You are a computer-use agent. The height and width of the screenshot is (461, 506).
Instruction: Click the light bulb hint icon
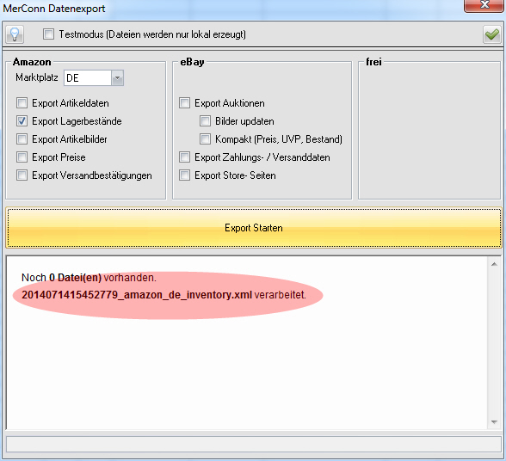(15, 34)
